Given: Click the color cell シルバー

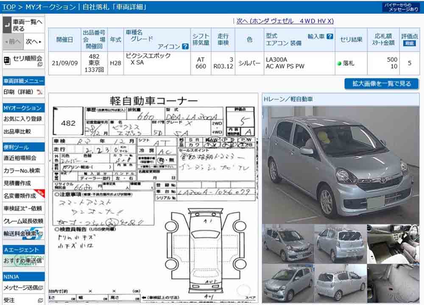Looking at the screenshot, I should click(249, 63).
